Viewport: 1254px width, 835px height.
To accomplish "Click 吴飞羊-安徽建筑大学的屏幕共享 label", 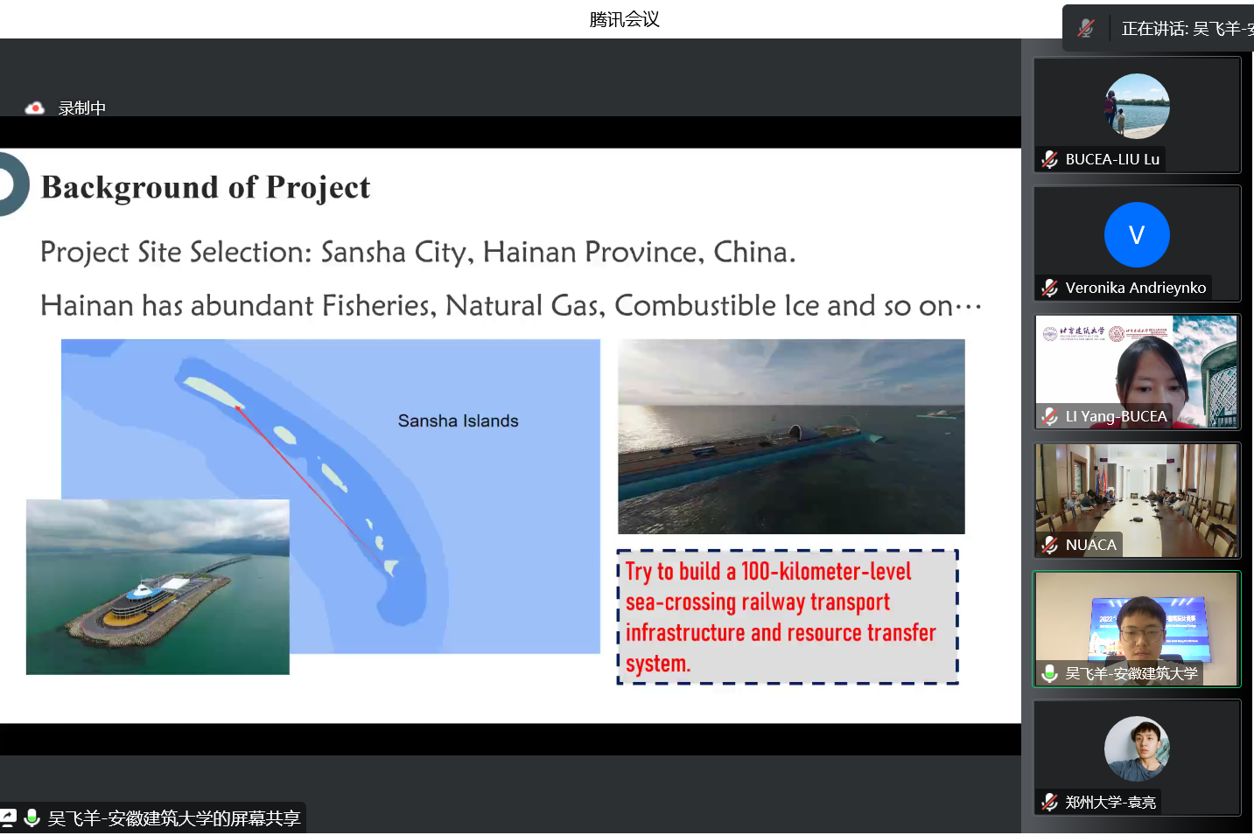I will (x=174, y=818).
